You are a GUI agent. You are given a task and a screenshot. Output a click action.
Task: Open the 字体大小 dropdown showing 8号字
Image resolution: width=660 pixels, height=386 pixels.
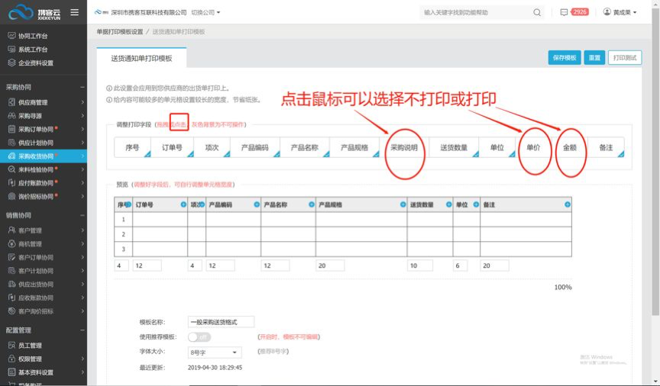[x=214, y=352]
